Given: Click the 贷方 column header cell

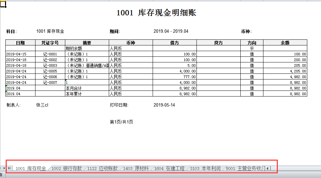Looking at the screenshot, I should [x=219, y=42].
